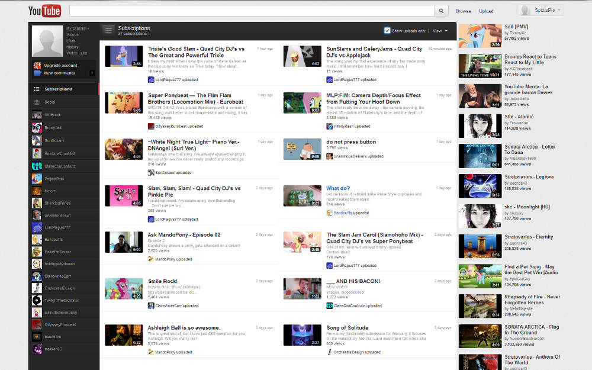This screenshot has width=592, height=370.
Task: Open SunSlams and CeleryJams video title
Action: 374,52
